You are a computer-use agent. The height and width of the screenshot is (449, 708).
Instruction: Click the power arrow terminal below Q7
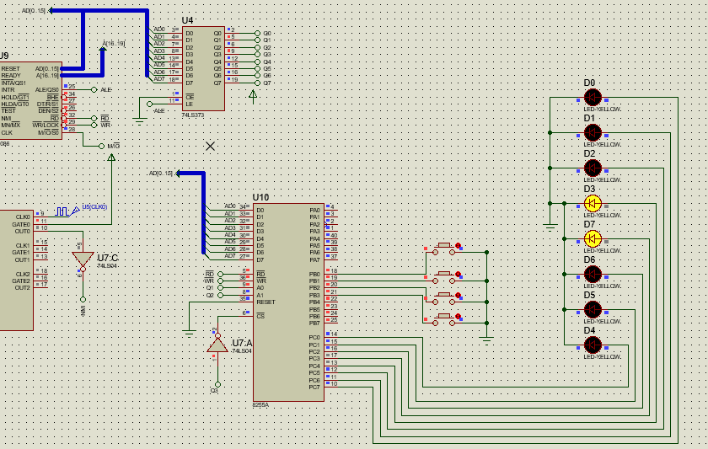(253, 96)
